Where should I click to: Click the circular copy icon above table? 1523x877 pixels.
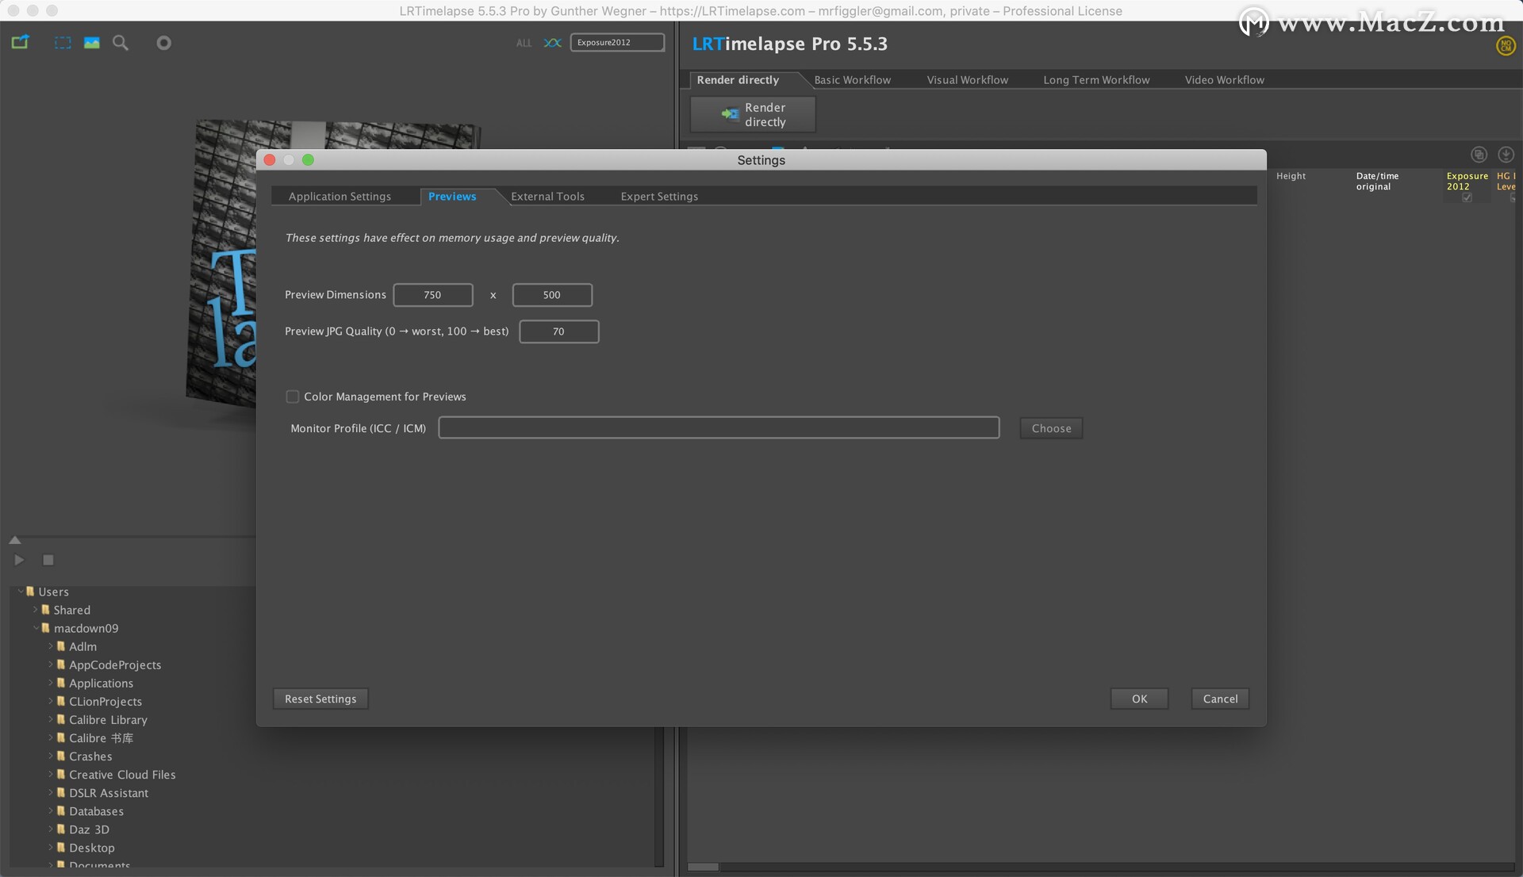point(1479,155)
